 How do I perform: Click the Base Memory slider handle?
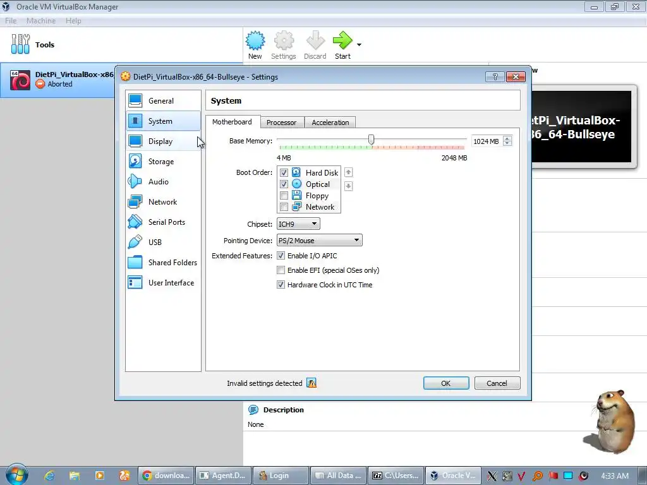(x=371, y=140)
